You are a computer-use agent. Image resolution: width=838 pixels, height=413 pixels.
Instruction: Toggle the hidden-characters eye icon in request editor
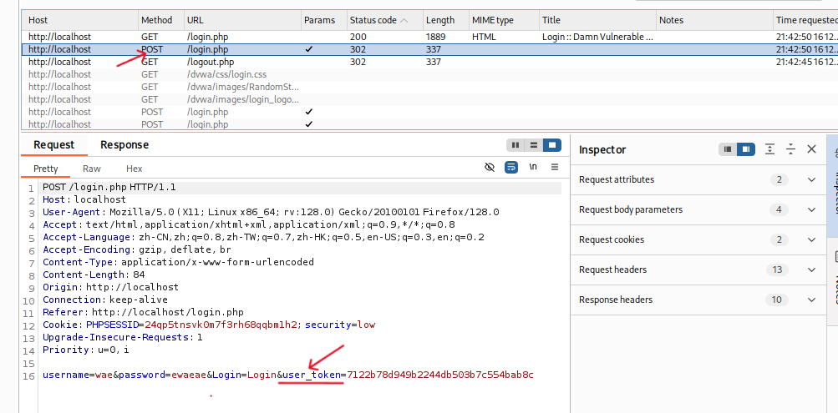pyautogui.click(x=490, y=168)
